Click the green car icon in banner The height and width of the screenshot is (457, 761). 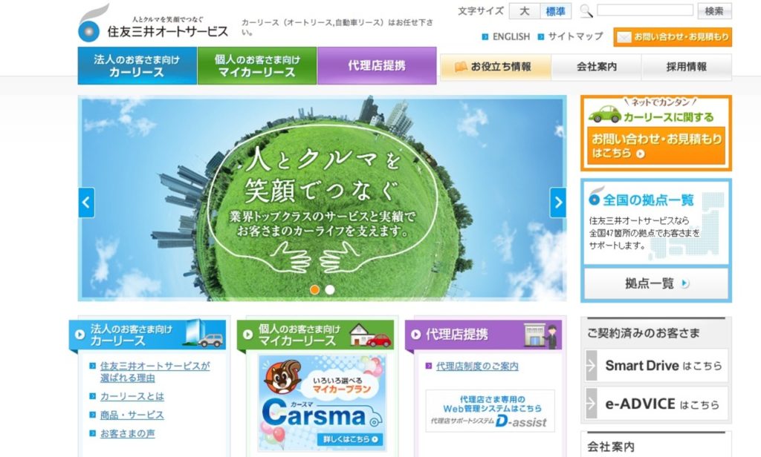pos(605,114)
